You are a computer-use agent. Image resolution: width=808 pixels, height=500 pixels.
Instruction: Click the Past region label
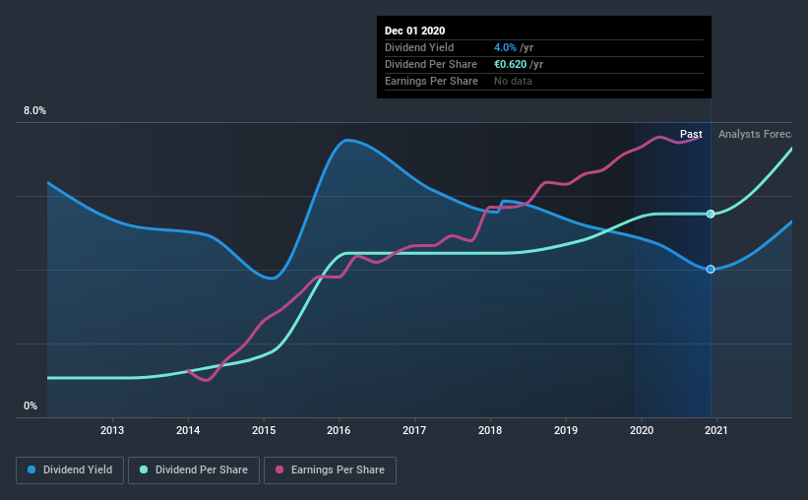pos(691,134)
